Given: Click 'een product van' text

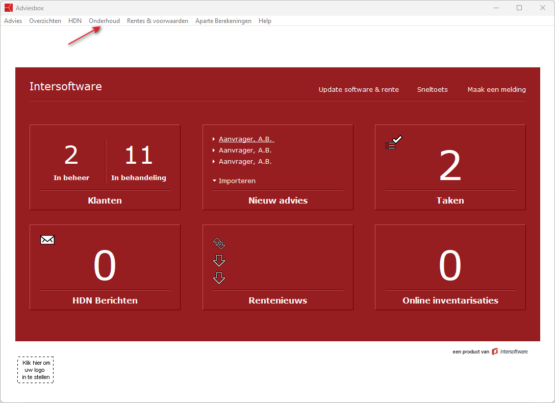Looking at the screenshot, I should (471, 351).
